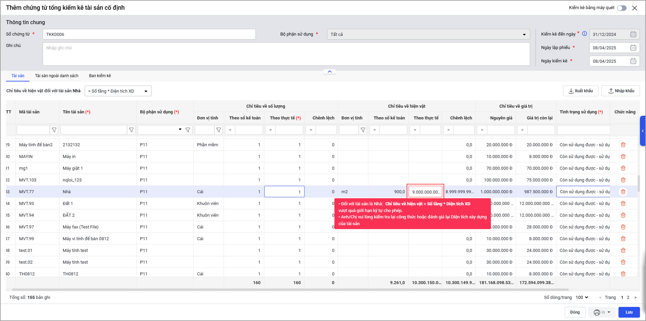Viewport: 646px width, 321px height.
Task: Click filter icon in Tên tài sản column
Action: click(131, 130)
